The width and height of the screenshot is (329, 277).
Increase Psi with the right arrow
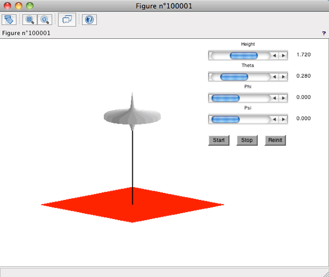coord(283,119)
